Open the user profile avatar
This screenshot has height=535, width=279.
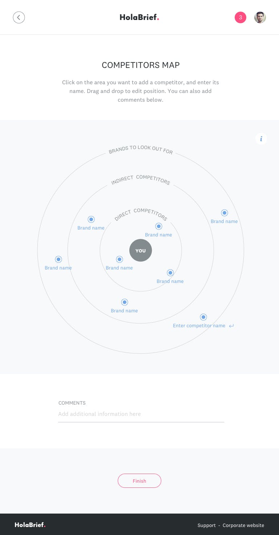260,17
